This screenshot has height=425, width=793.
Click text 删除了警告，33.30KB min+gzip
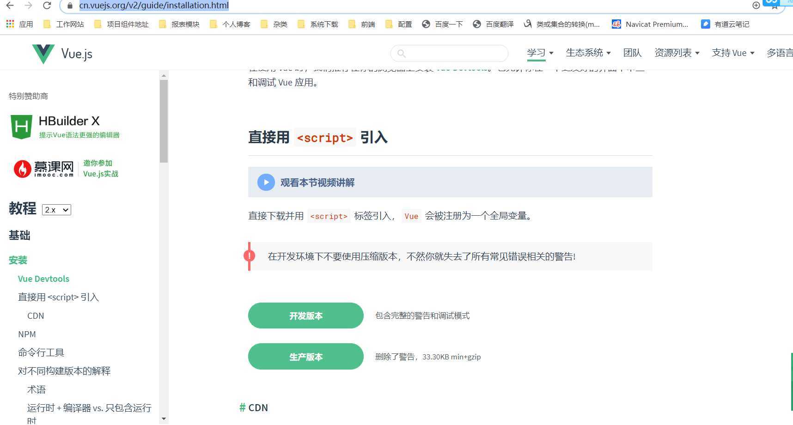tap(428, 357)
